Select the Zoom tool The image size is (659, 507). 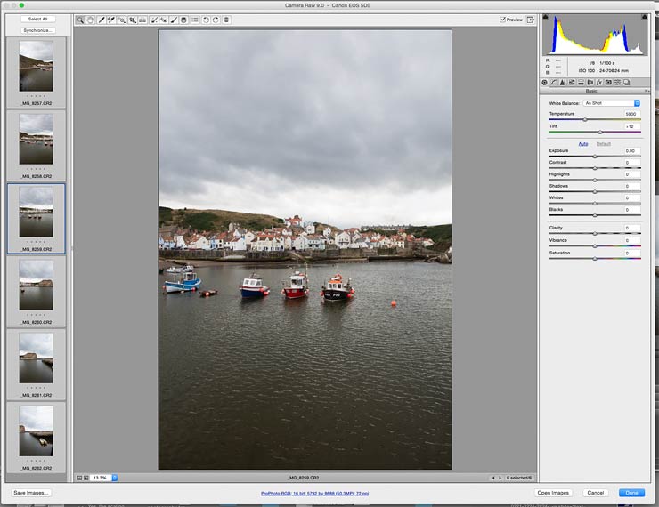click(x=80, y=20)
